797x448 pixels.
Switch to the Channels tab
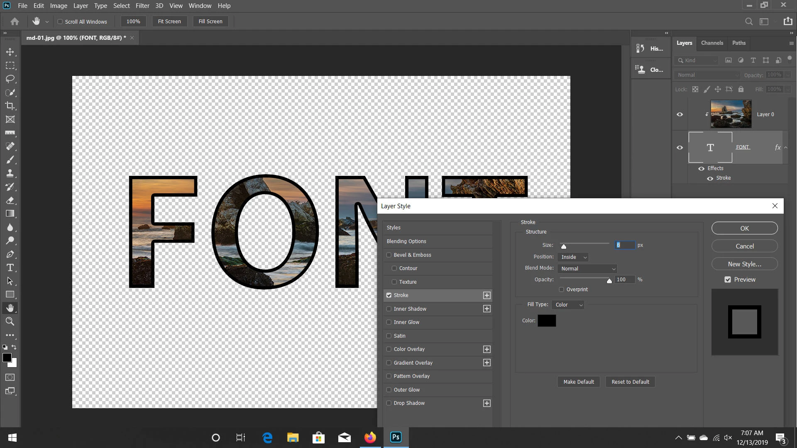click(x=711, y=43)
